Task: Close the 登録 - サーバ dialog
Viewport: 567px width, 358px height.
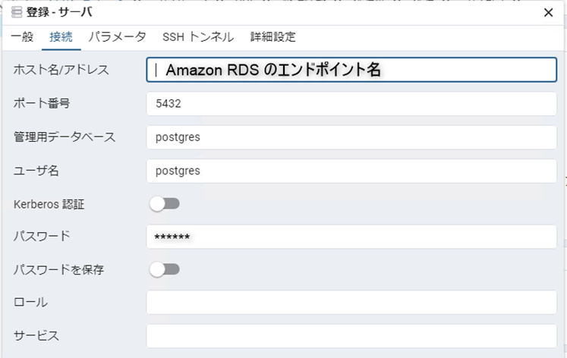Action: pyautogui.click(x=548, y=13)
